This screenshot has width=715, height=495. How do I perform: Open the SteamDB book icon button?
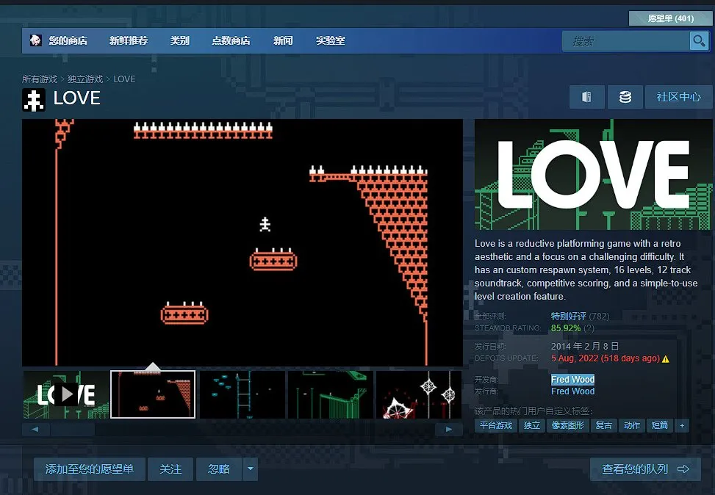pyautogui.click(x=587, y=97)
